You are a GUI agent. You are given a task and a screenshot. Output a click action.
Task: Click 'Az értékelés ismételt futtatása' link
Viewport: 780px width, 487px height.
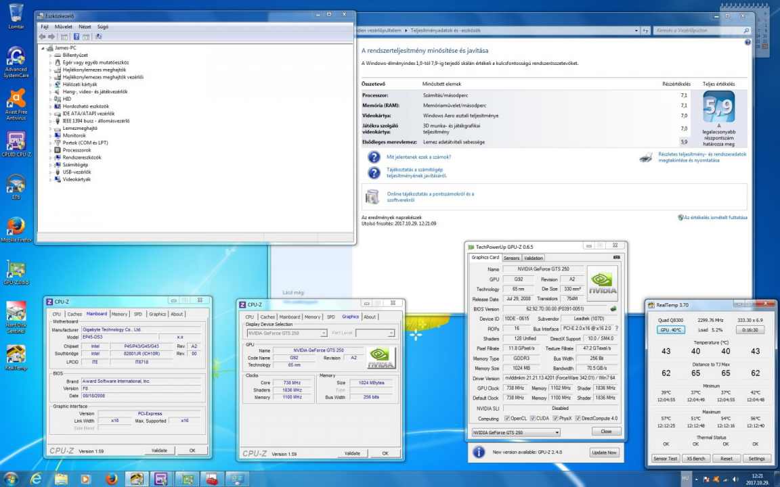click(x=715, y=218)
